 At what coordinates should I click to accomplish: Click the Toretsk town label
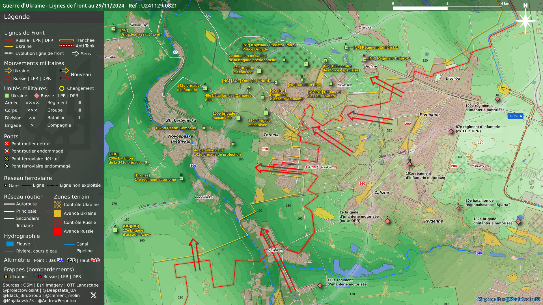(271, 135)
